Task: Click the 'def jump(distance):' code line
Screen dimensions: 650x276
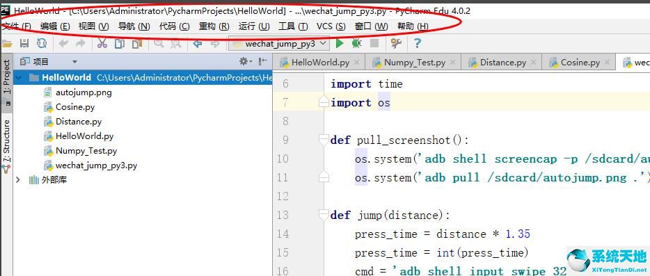Action: coord(390,215)
